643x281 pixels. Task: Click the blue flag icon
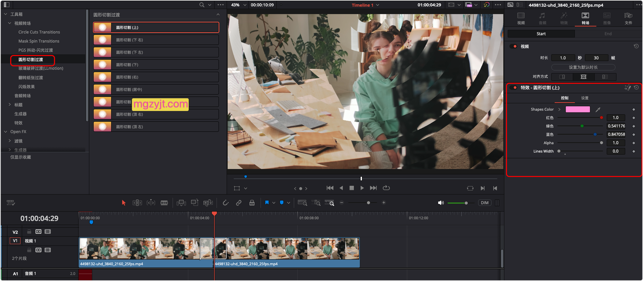pos(267,203)
